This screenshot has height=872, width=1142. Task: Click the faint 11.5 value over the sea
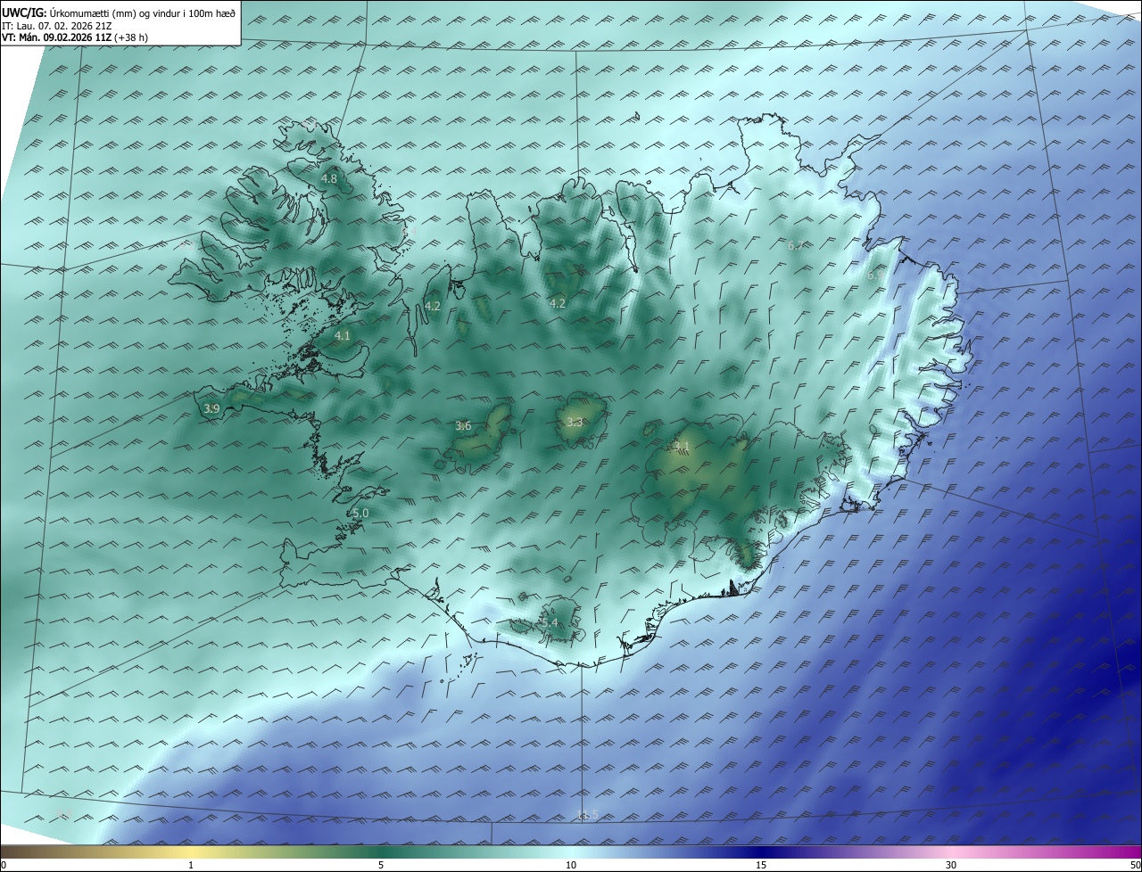(x=587, y=815)
